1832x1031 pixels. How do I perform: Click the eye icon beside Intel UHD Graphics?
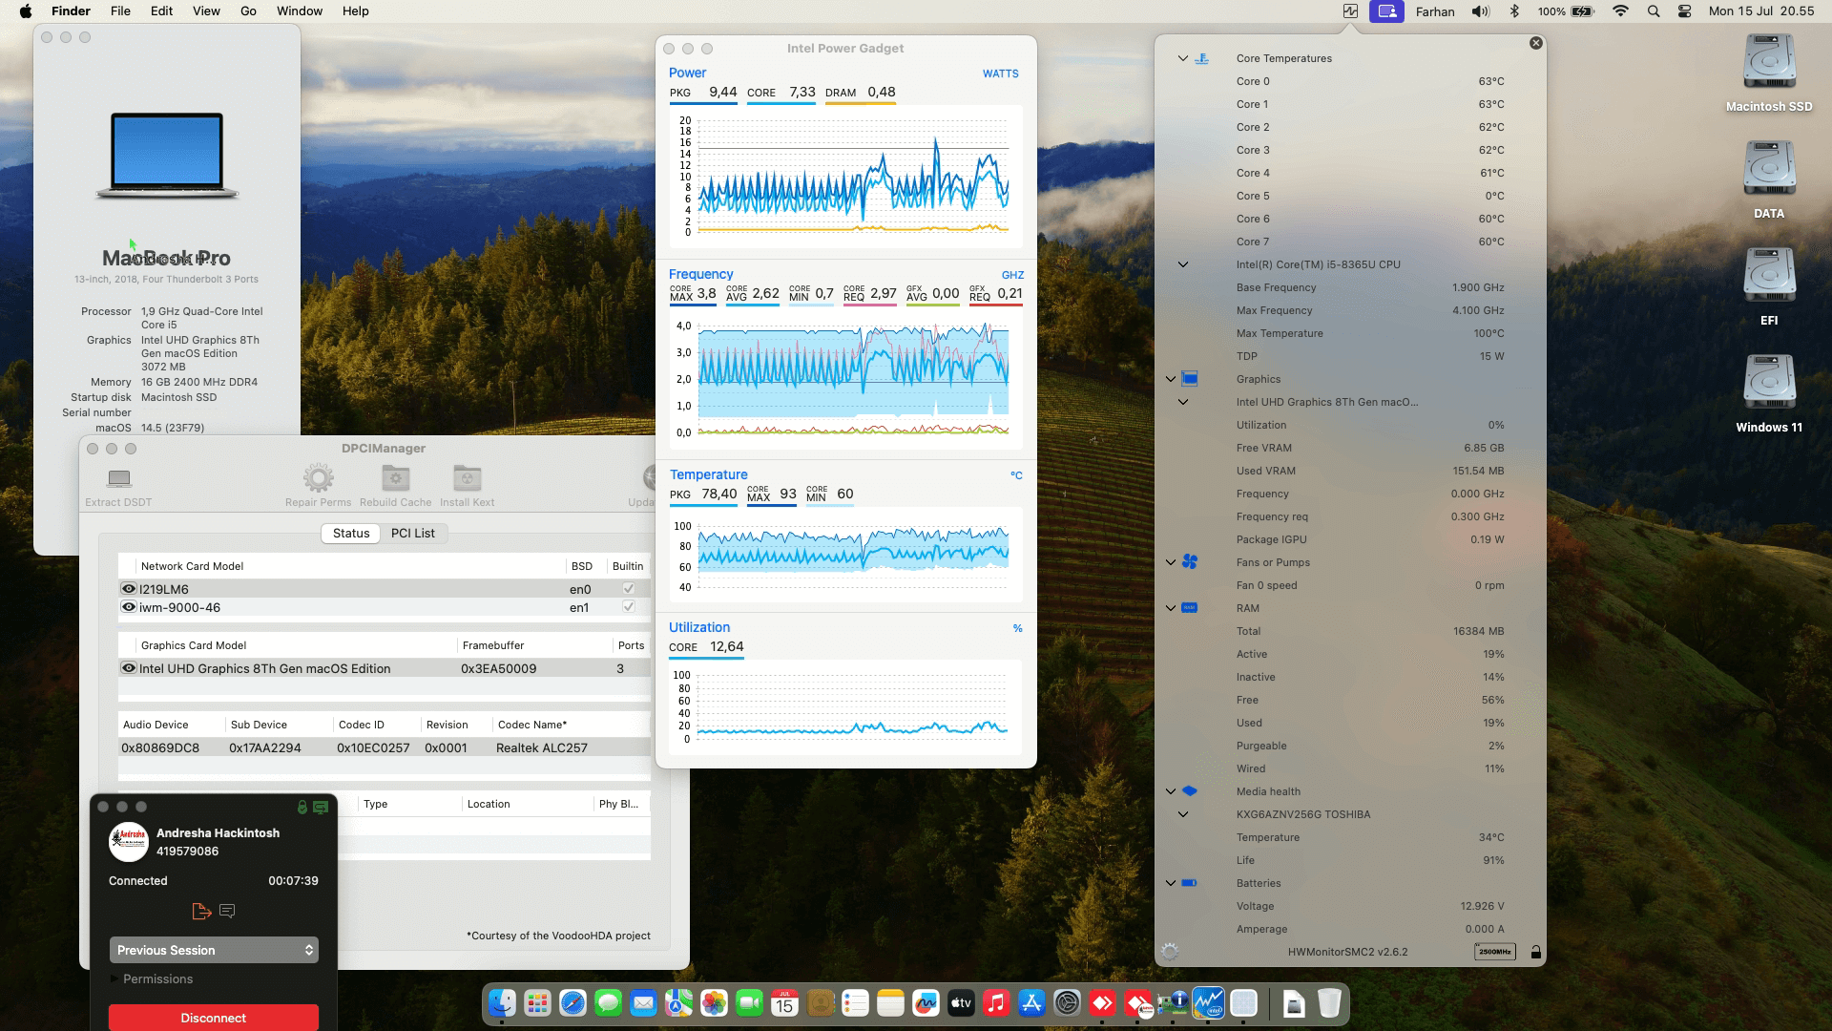tap(129, 668)
